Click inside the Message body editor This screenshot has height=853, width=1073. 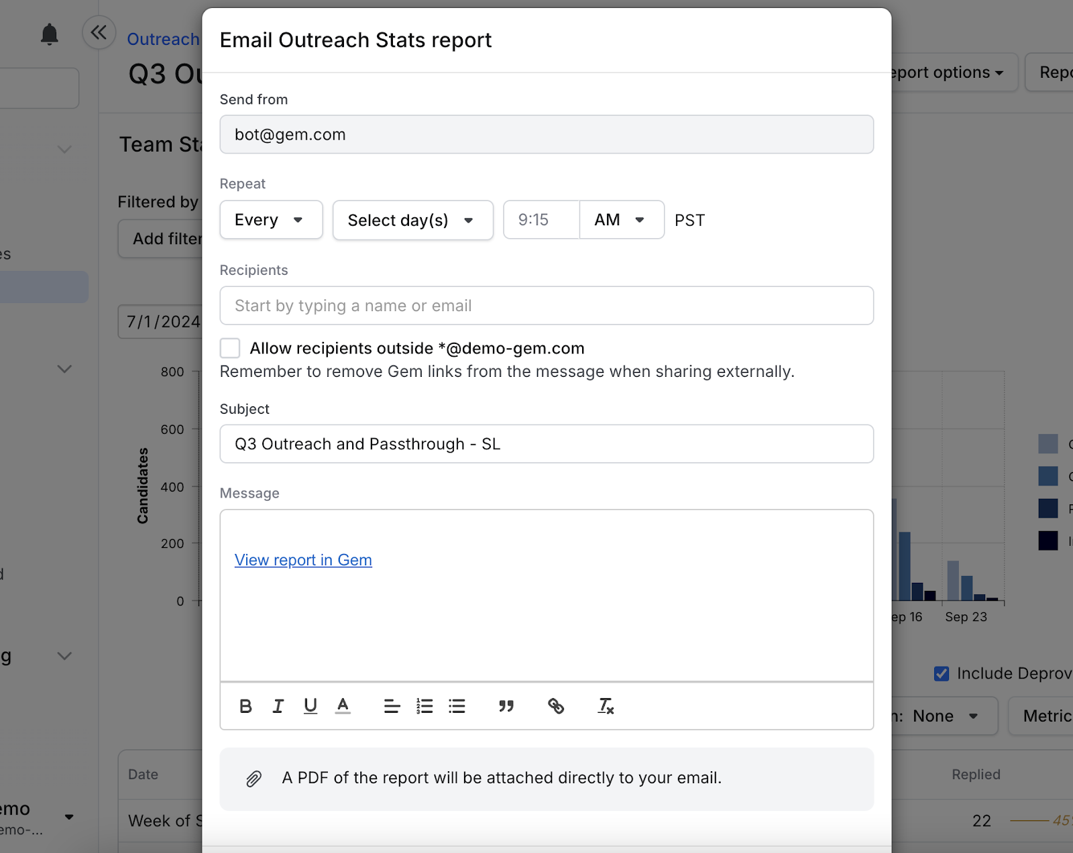(x=547, y=595)
